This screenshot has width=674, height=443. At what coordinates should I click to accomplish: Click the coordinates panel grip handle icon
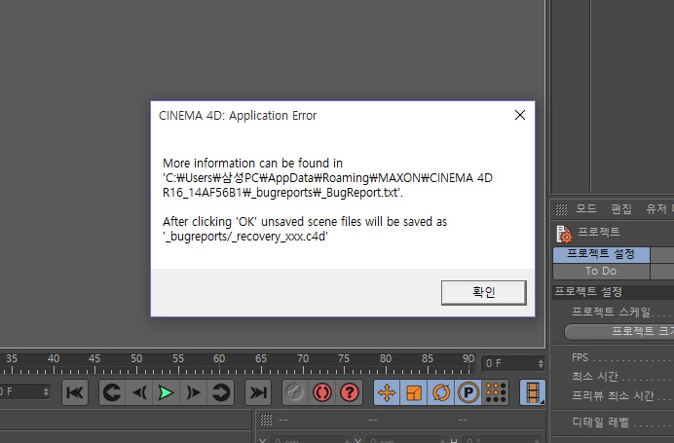pyautogui.click(x=266, y=420)
